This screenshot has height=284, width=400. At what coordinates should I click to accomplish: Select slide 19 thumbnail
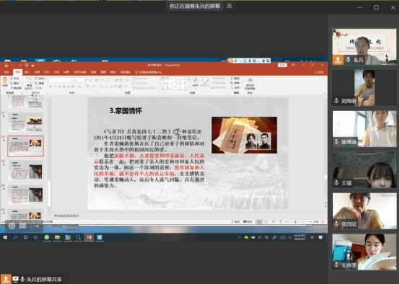click(25, 170)
